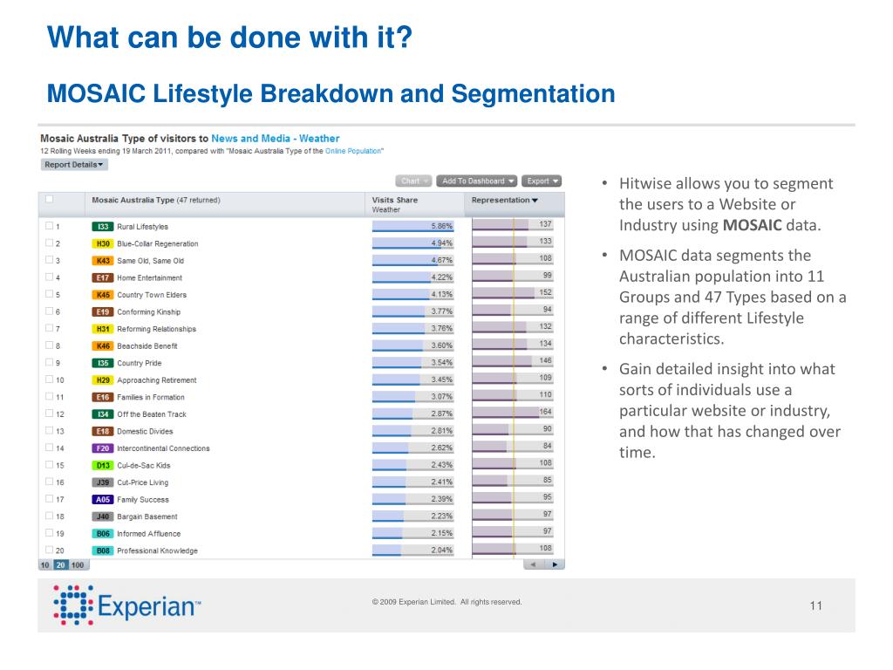Image resolution: width=893 pixels, height=670 pixels.
Task: Click the J39 Cut-Price Living badge
Action: 103,482
